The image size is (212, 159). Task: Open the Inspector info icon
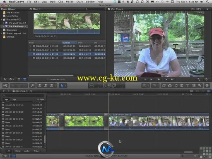pos(207,86)
